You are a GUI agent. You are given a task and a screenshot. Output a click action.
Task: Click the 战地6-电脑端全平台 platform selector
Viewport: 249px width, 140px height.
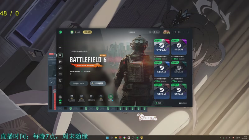pyautogui.click(x=79, y=51)
